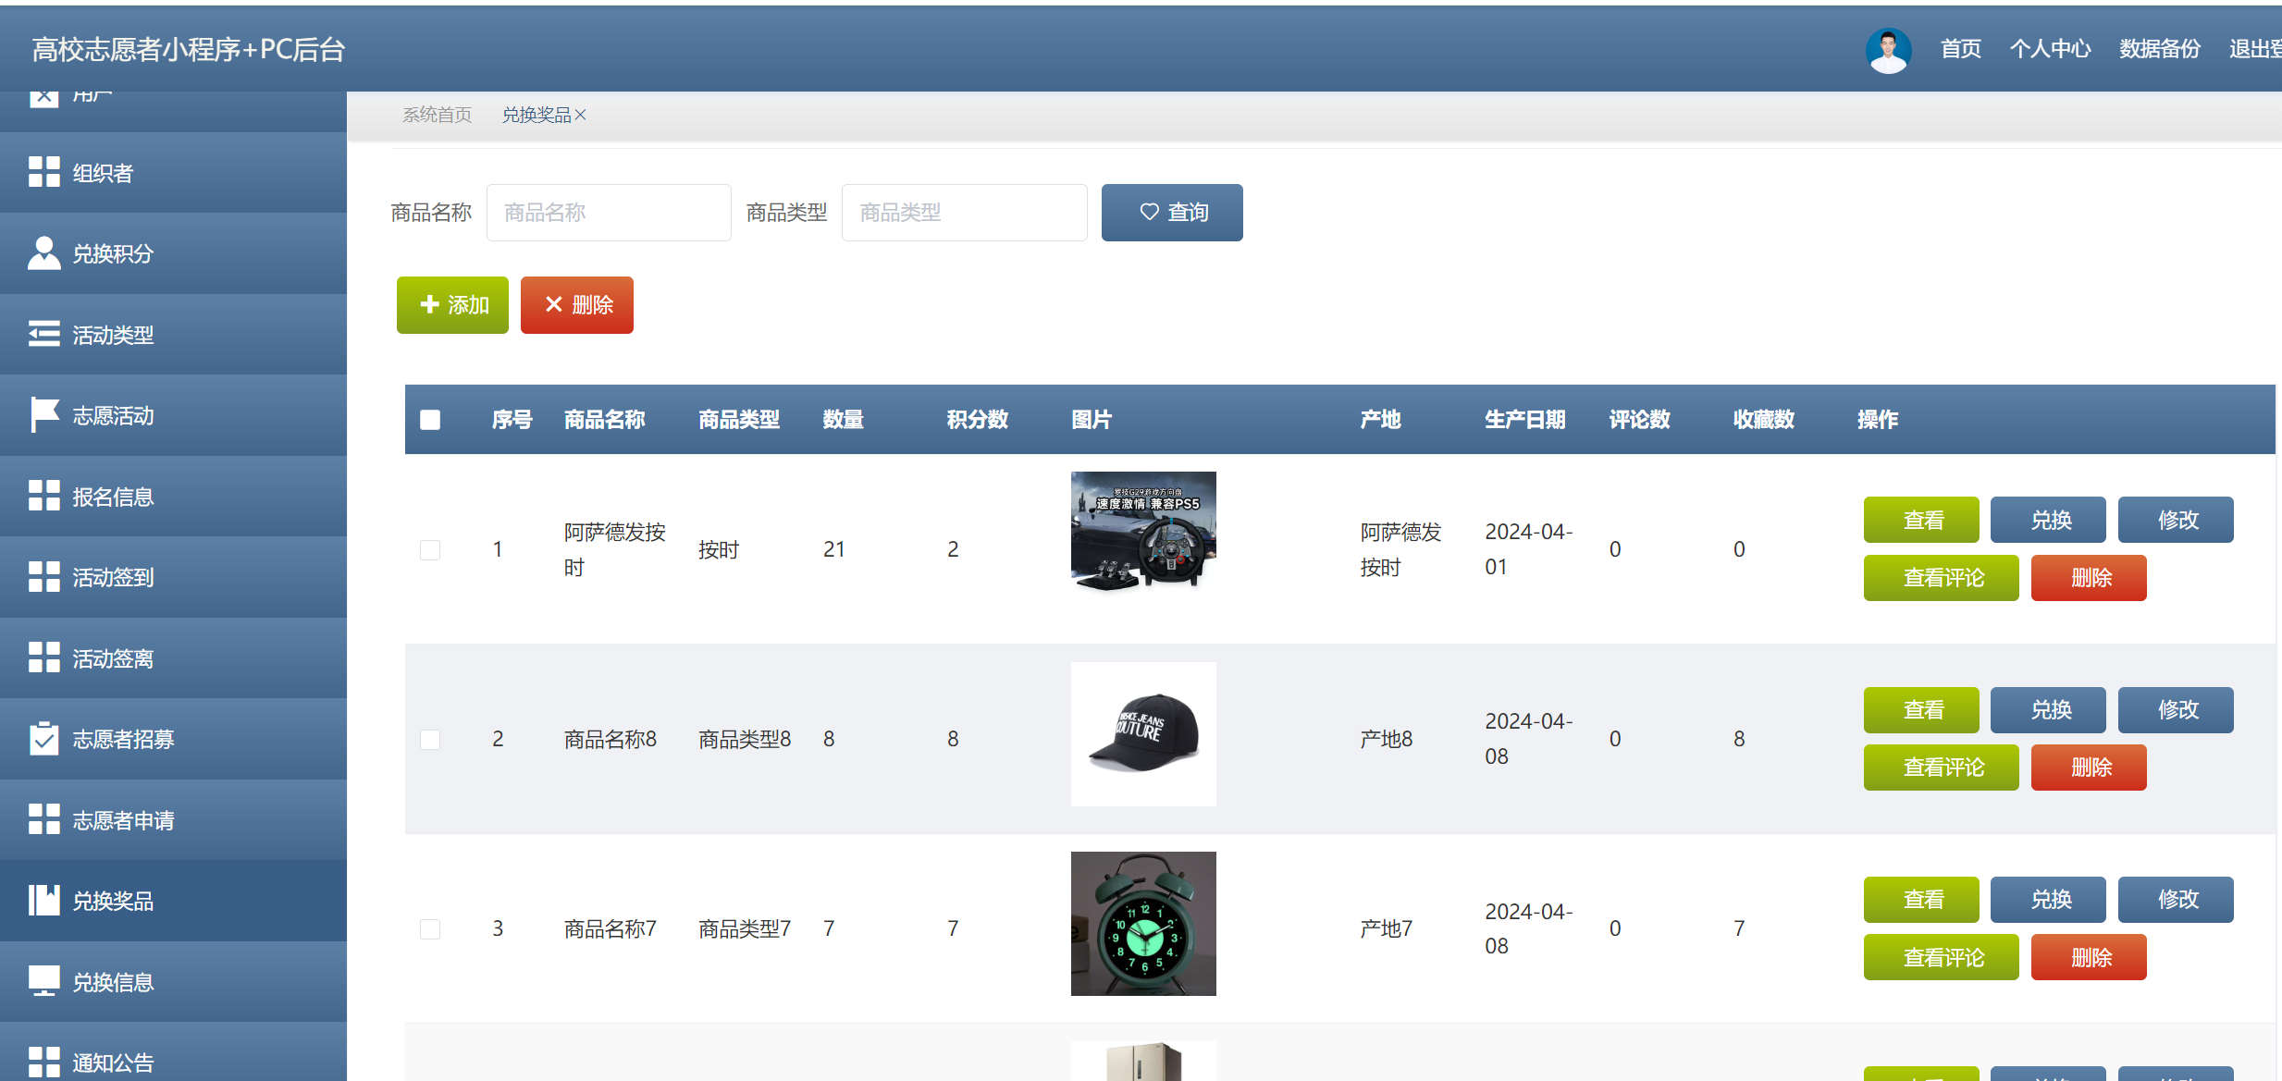The width and height of the screenshot is (2282, 1081).
Task: Click the monitor icon beside 兑换信息
Action: click(43, 981)
